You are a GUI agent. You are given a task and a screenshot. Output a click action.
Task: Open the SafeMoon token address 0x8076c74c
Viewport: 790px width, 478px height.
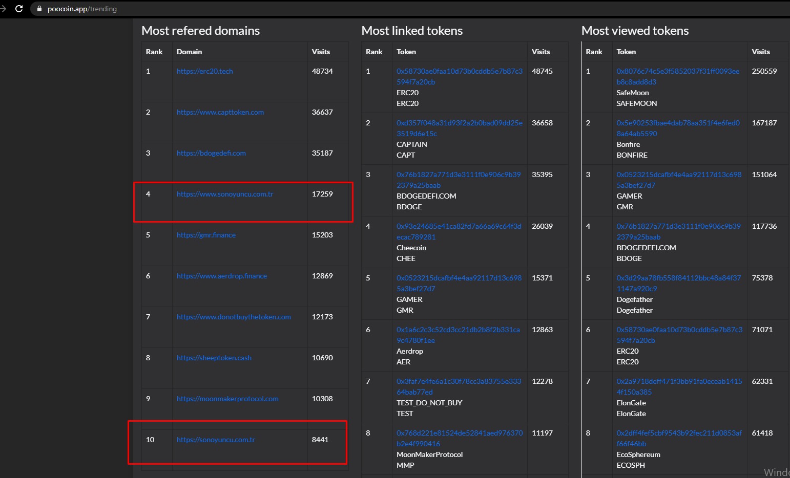678,76
